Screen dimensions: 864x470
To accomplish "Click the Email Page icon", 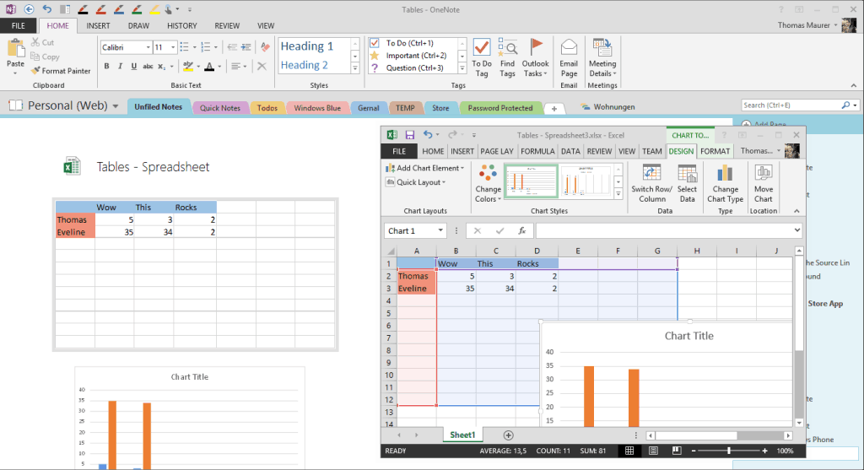I will point(569,48).
